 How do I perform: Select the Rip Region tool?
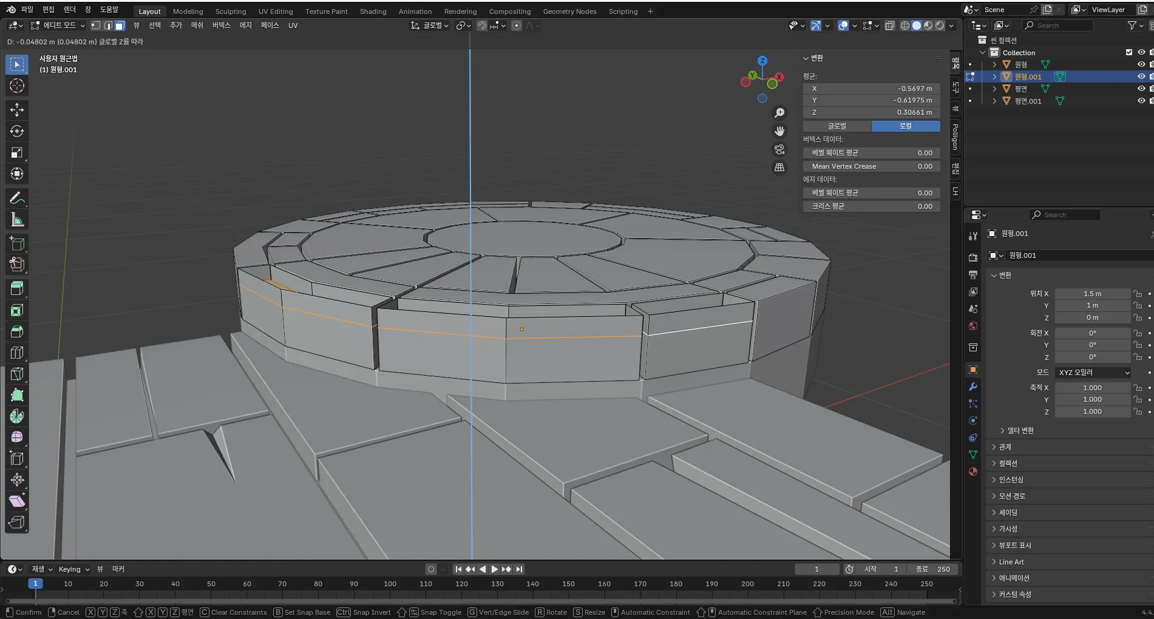click(17, 523)
